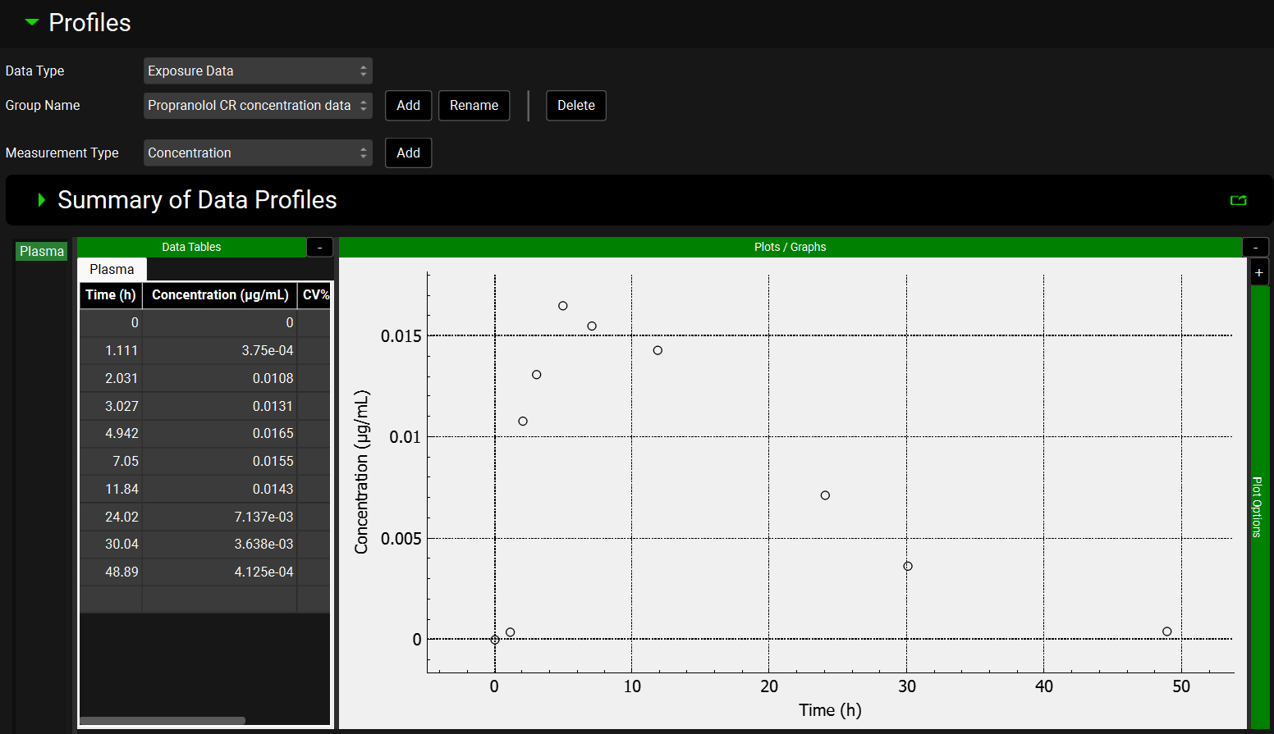Click the Concentration (µg/mL) column header
This screenshot has width=1274, height=734.
point(220,294)
